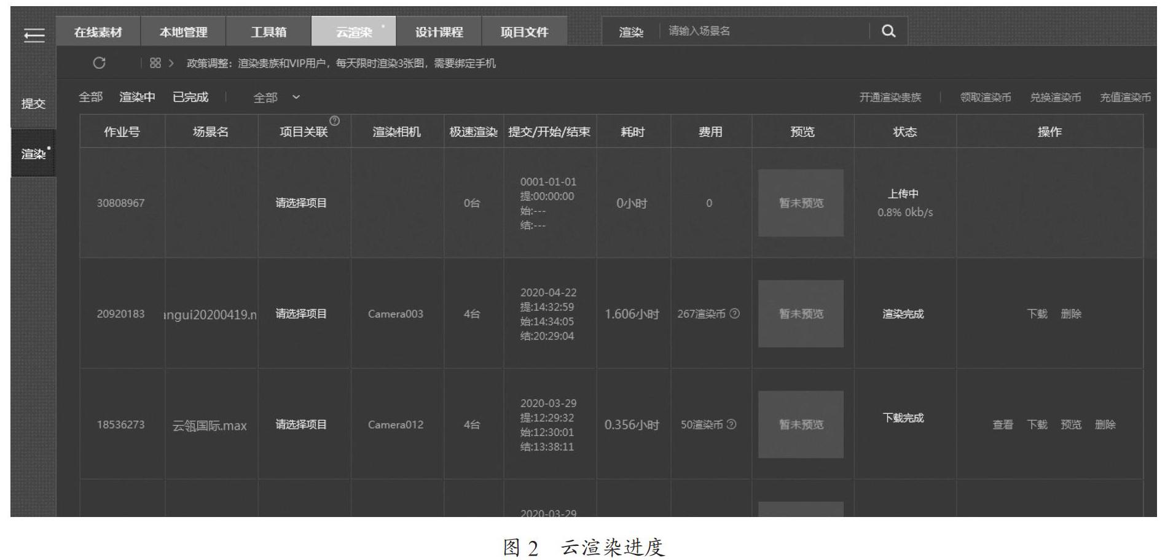
Task: Click 下载 for job 18536273
Action: click(1037, 424)
